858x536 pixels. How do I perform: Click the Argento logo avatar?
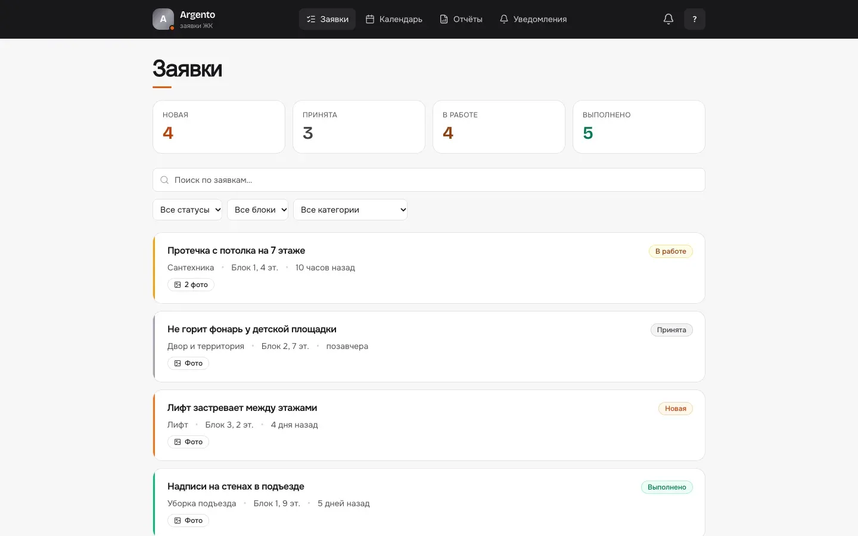tap(163, 19)
